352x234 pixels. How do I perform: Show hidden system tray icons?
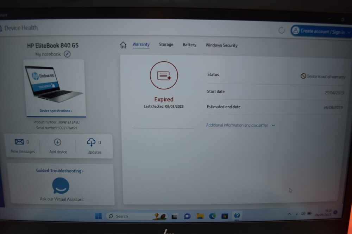pos(289,214)
